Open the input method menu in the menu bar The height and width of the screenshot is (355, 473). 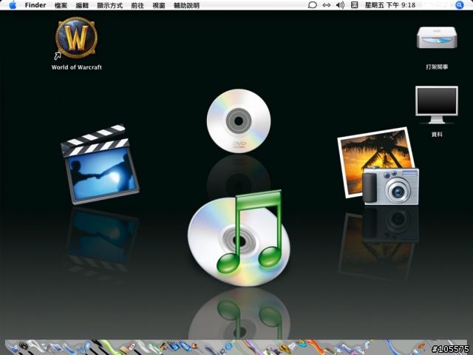tap(354, 5)
